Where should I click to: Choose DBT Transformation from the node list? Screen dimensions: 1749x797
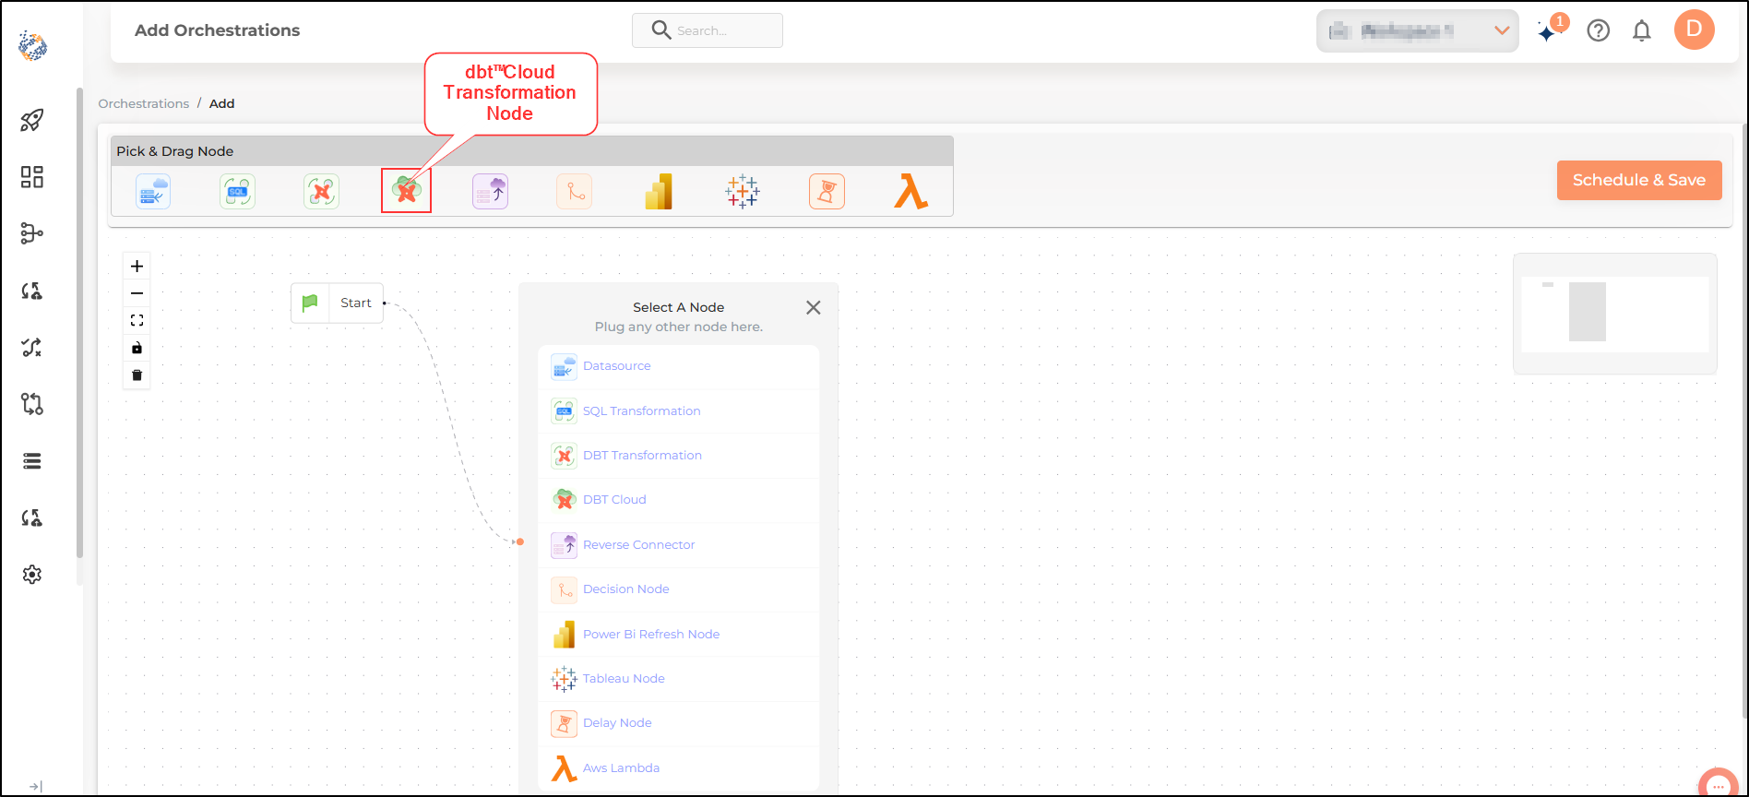click(678, 456)
